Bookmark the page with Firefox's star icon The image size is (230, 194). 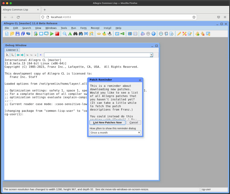[194, 17]
